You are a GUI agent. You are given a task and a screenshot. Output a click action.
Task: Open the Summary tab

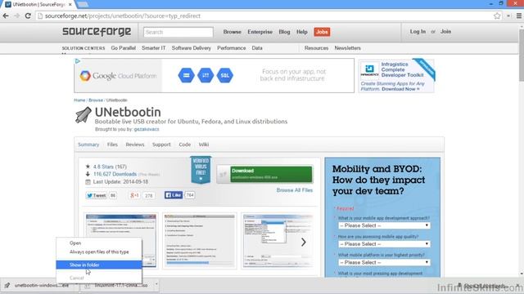88,145
